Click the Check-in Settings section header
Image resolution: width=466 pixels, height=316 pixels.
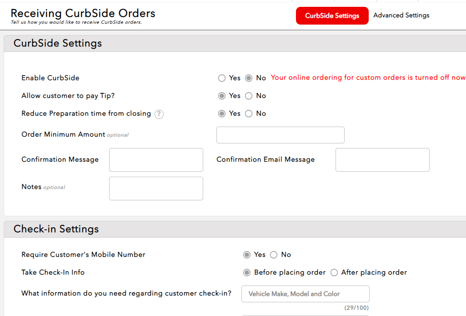(x=56, y=229)
